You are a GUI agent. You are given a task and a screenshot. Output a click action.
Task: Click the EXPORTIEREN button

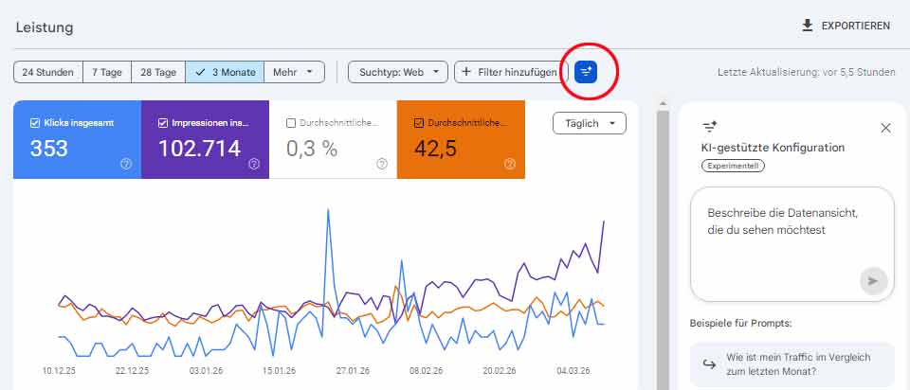tap(846, 27)
